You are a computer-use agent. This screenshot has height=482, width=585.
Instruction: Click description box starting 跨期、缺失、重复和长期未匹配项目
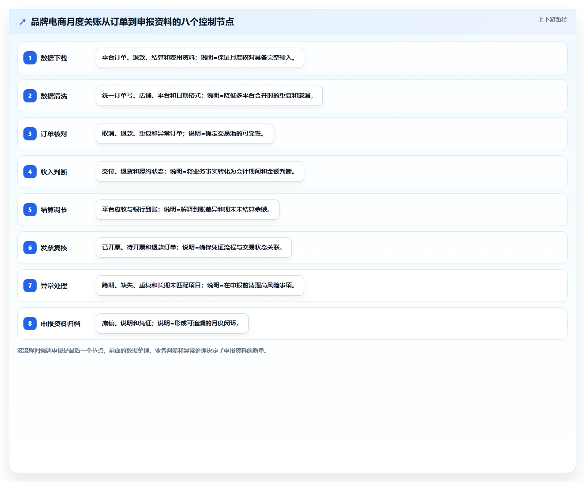tap(200, 286)
